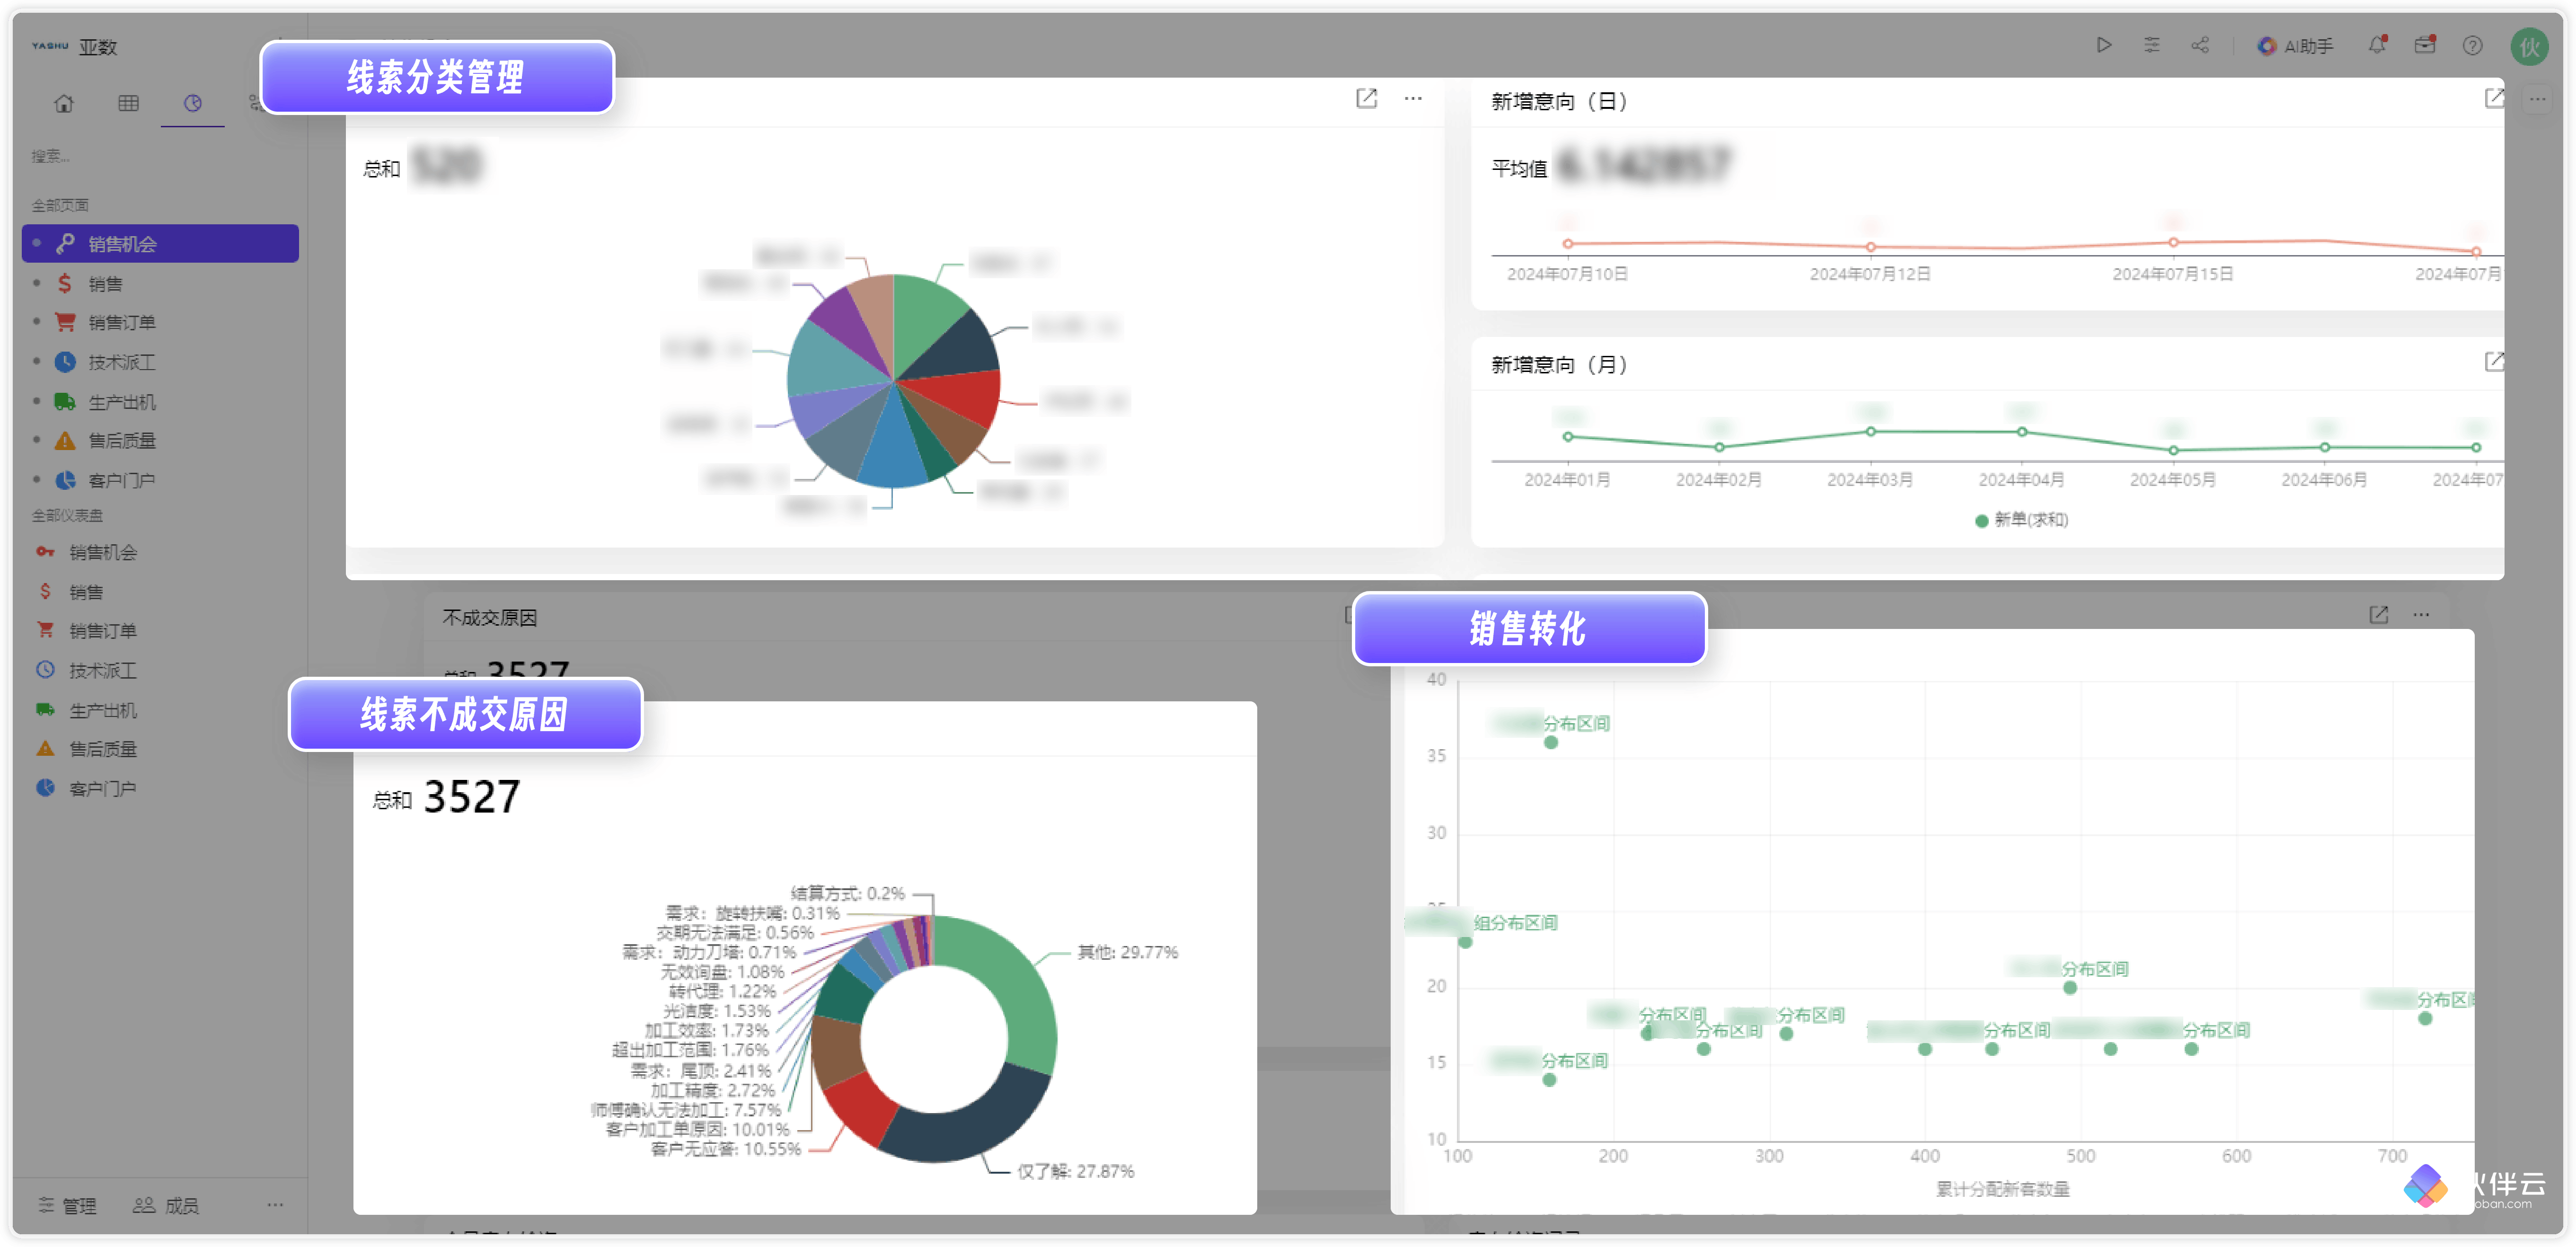Open the table grid icon tab

128,103
